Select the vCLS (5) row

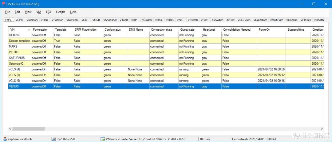pos(166,75)
